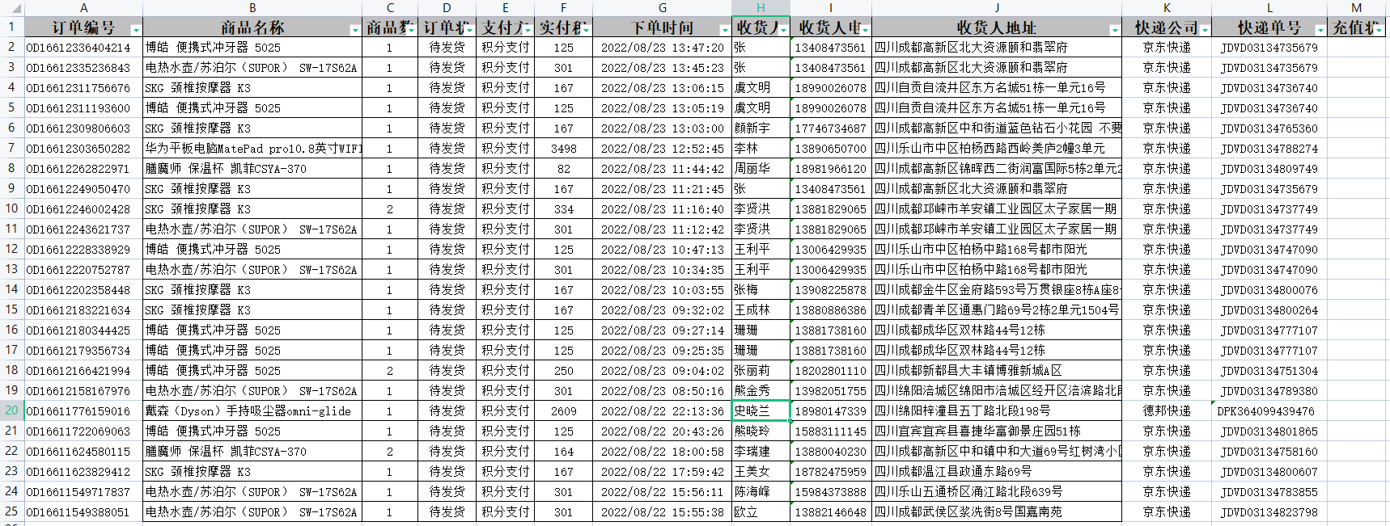Click the 华为平板电脑MatePad product cell
The height and width of the screenshot is (526, 1390).
click(252, 149)
